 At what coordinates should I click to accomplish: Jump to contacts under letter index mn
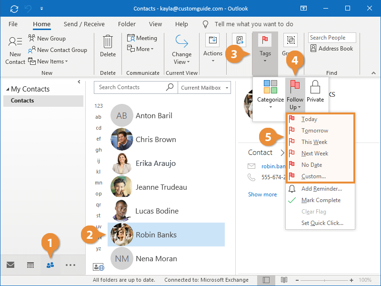pos(99,183)
